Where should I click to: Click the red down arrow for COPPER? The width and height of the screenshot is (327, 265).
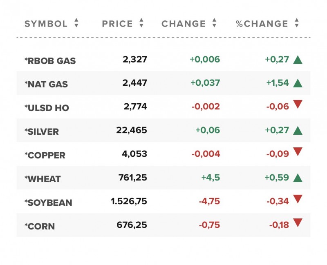(298, 152)
